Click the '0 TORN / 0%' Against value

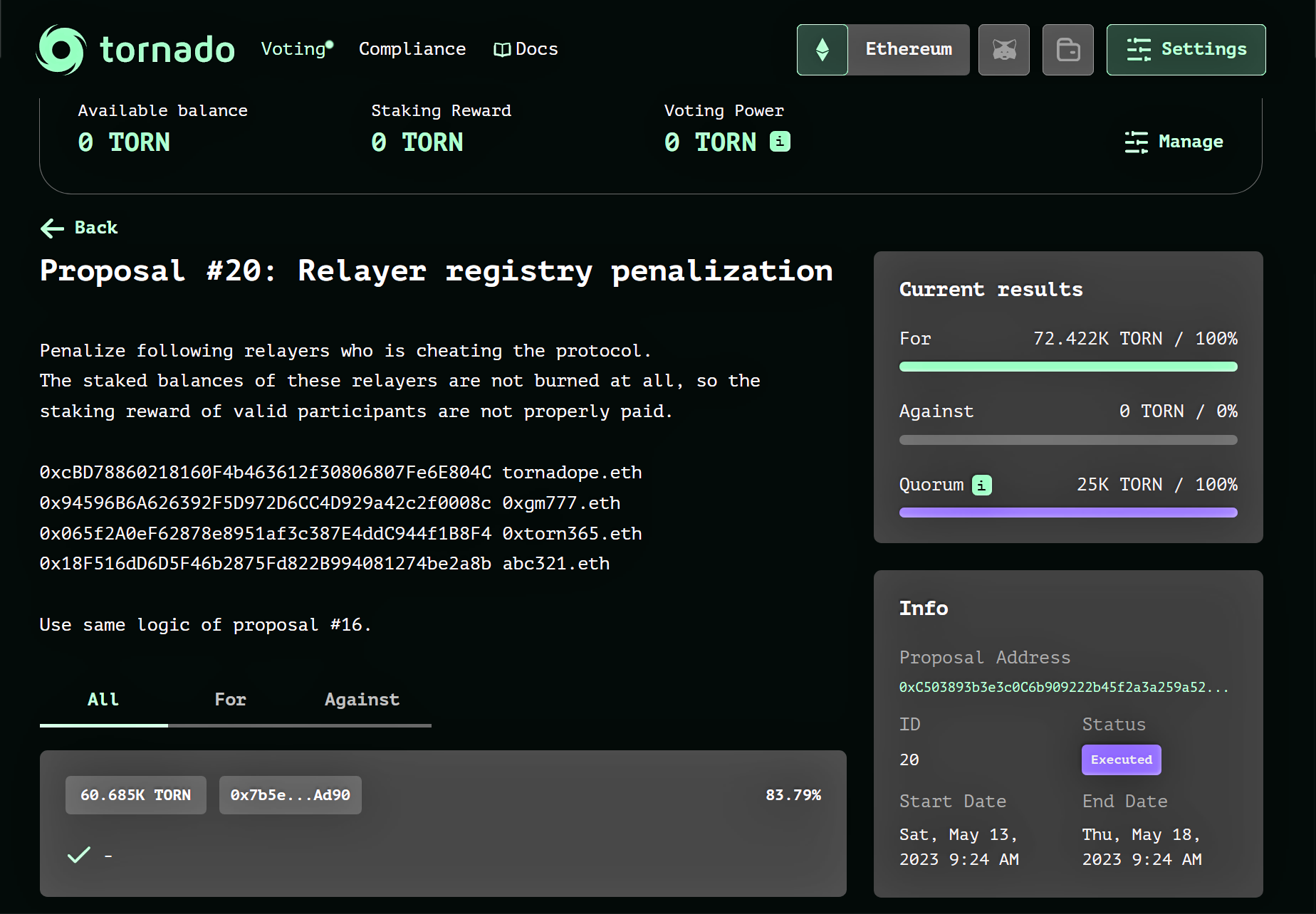[1179, 411]
